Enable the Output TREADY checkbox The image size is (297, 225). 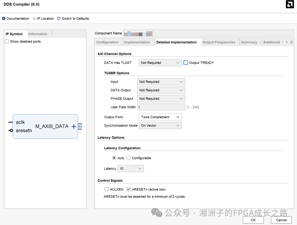pos(186,63)
